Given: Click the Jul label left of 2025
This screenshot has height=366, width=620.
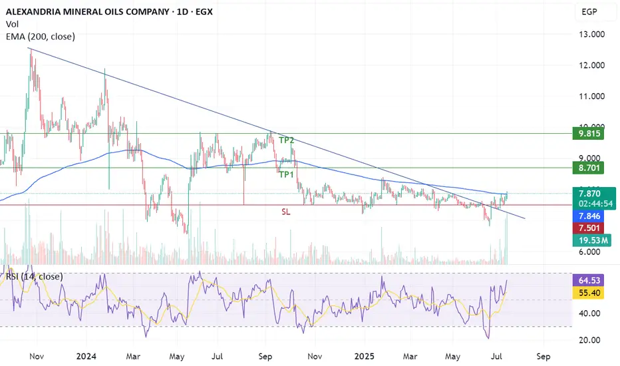Looking at the screenshot, I should (217, 356).
